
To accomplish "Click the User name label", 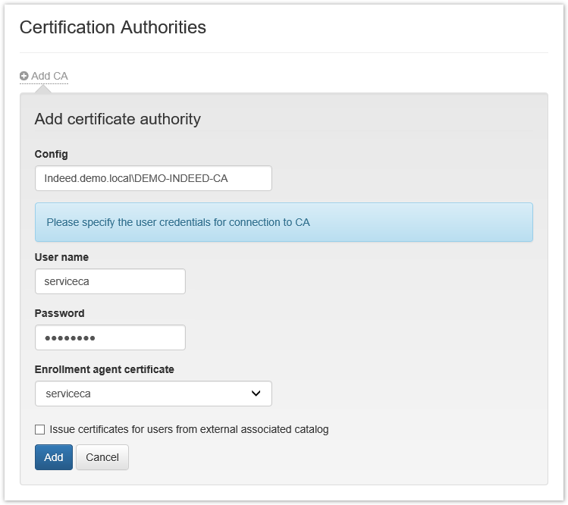I will point(61,257).
